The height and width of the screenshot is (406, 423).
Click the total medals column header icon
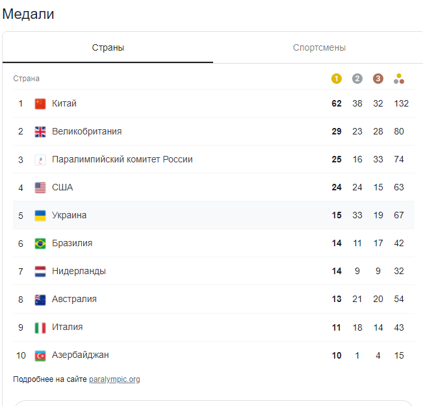pyautogui.click(x=399, y=79)
